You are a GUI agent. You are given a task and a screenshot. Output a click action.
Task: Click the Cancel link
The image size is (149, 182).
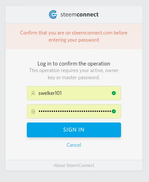[74, 145]
